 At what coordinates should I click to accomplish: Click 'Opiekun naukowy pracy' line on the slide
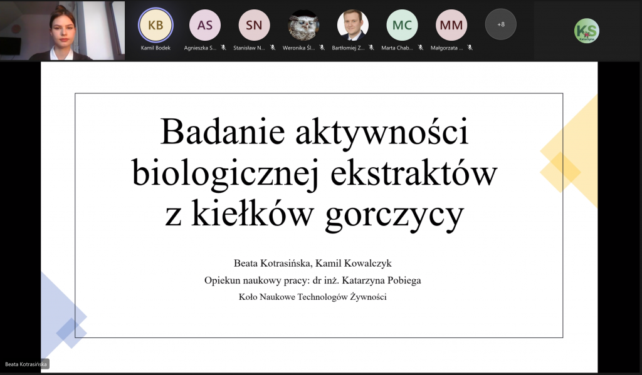[x=312, y=280]
